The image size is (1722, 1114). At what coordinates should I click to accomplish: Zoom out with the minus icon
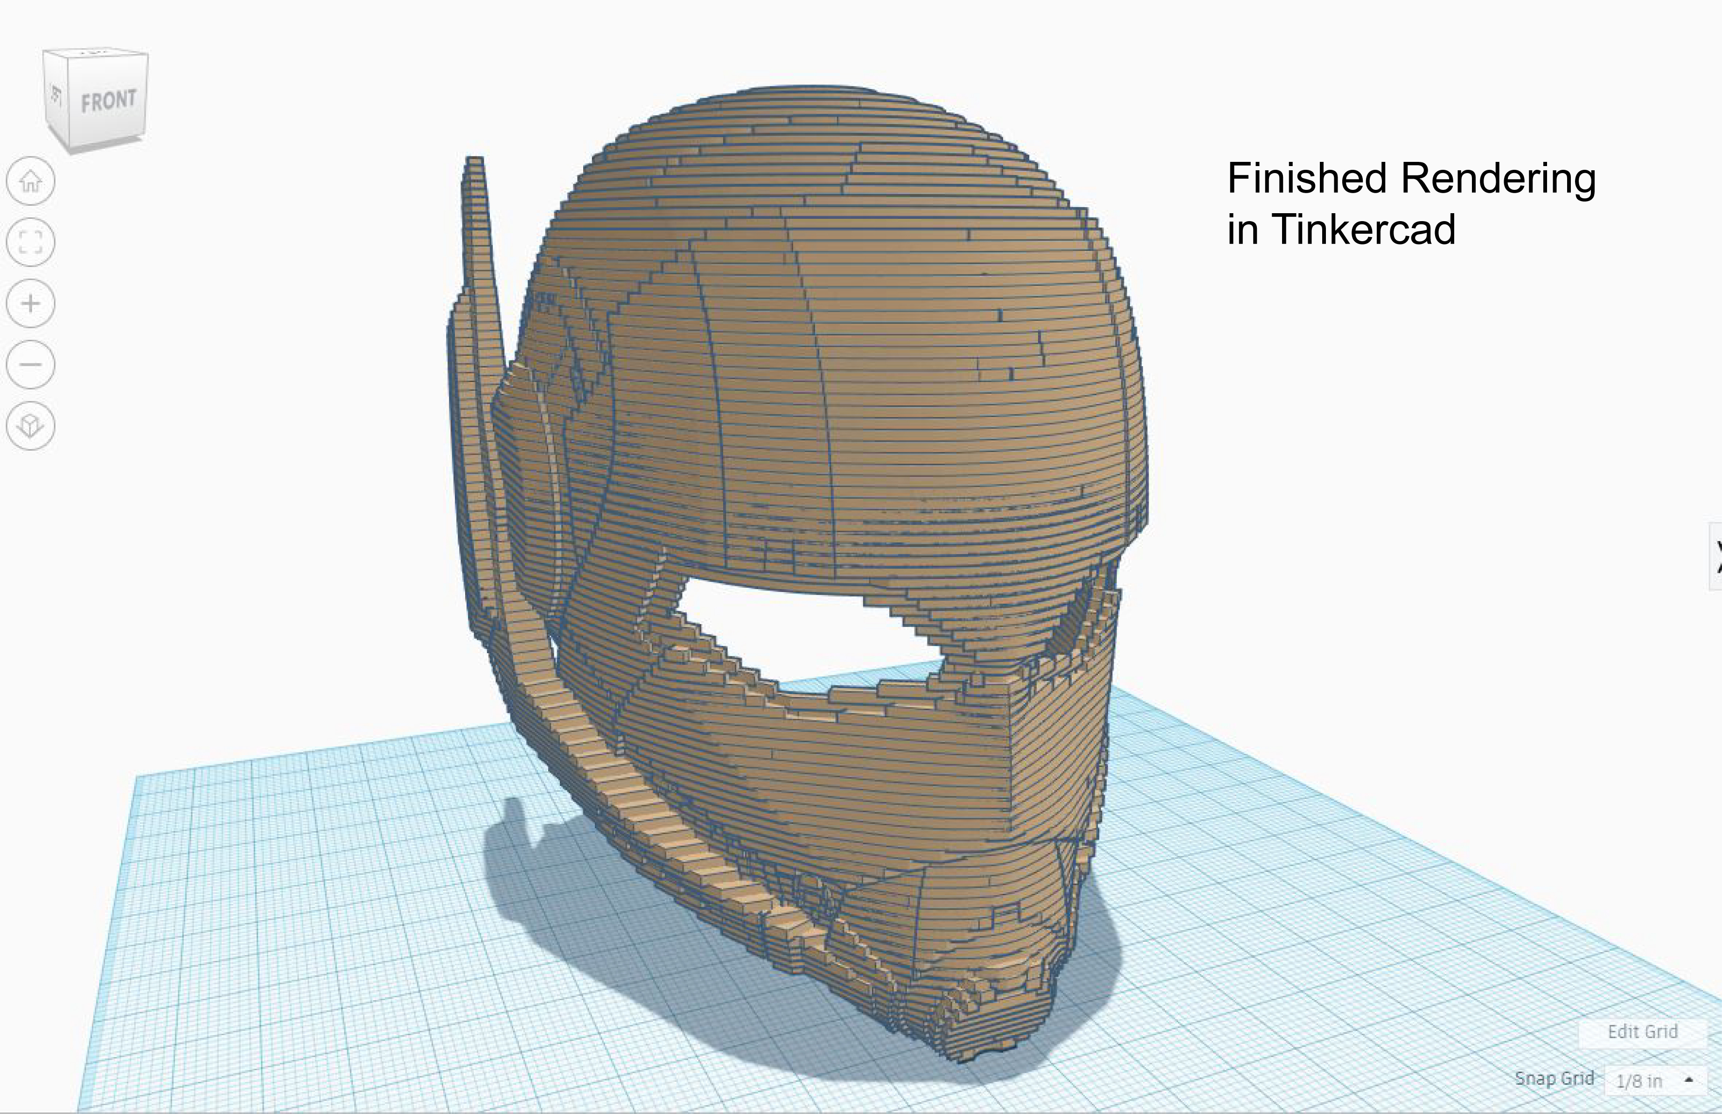[x=30, y=364]
